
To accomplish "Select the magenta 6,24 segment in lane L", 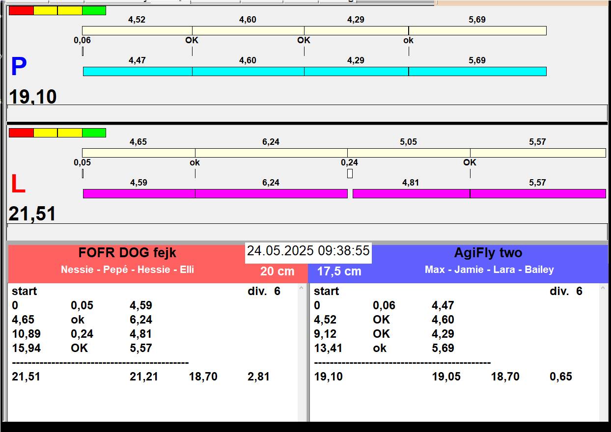I will [271, 193].
